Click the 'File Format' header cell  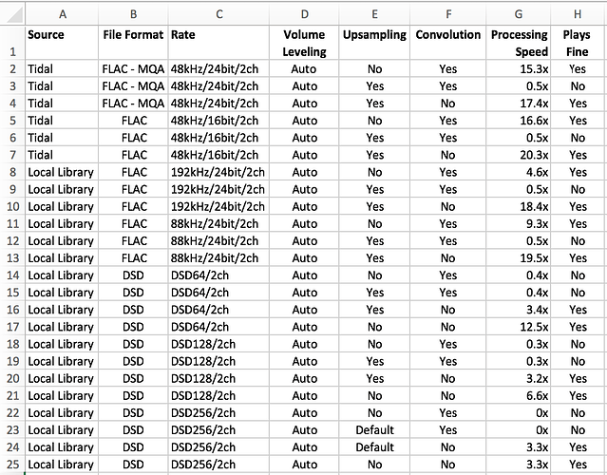(133, 43)
